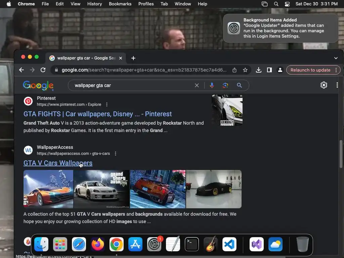
Task: Bookmark this page with the star
Action: point(245,70)
